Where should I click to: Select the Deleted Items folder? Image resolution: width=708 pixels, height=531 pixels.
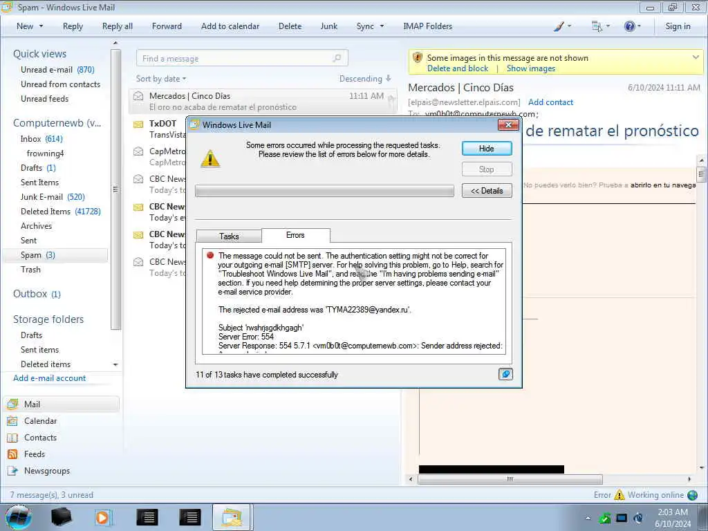point(61,212)
